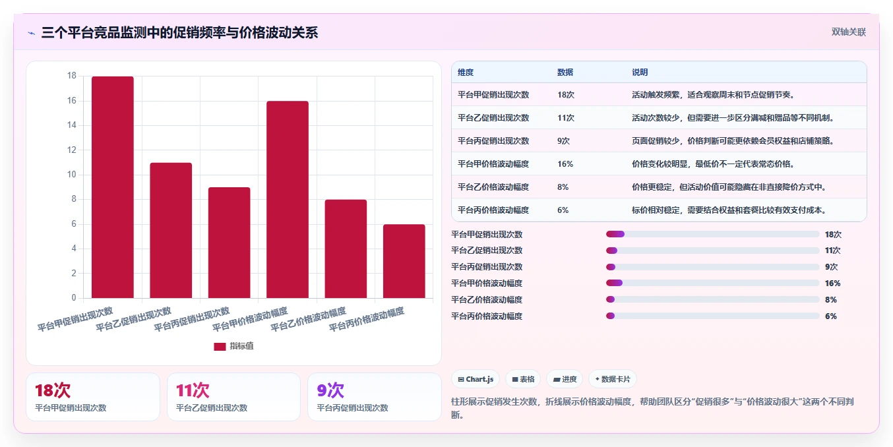Click the 8% value in table
Screen dimensions: 893x447
(563, 187)
